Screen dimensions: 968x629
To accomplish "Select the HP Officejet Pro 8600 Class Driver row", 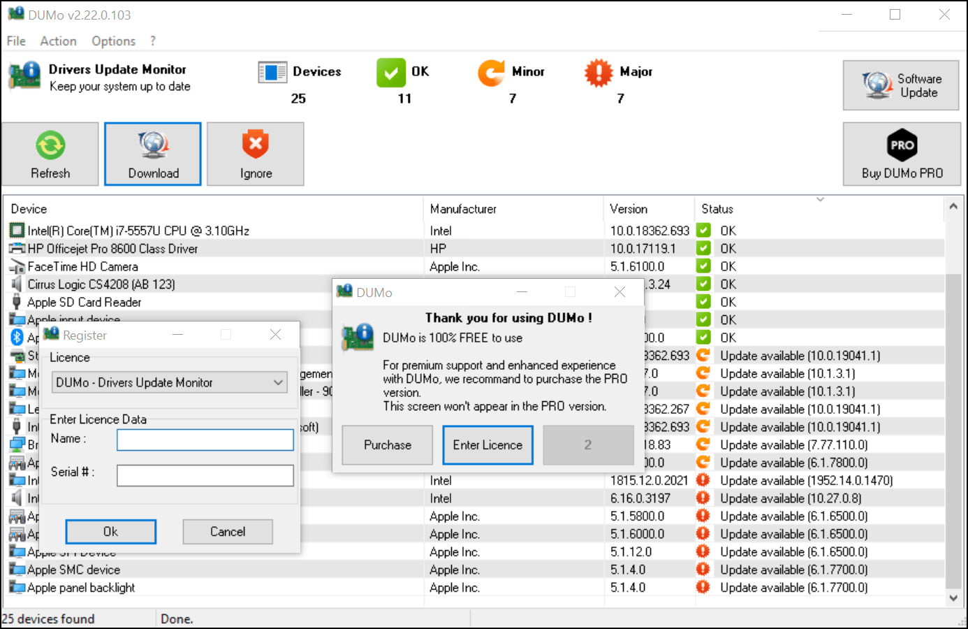I will coord(474,248).
